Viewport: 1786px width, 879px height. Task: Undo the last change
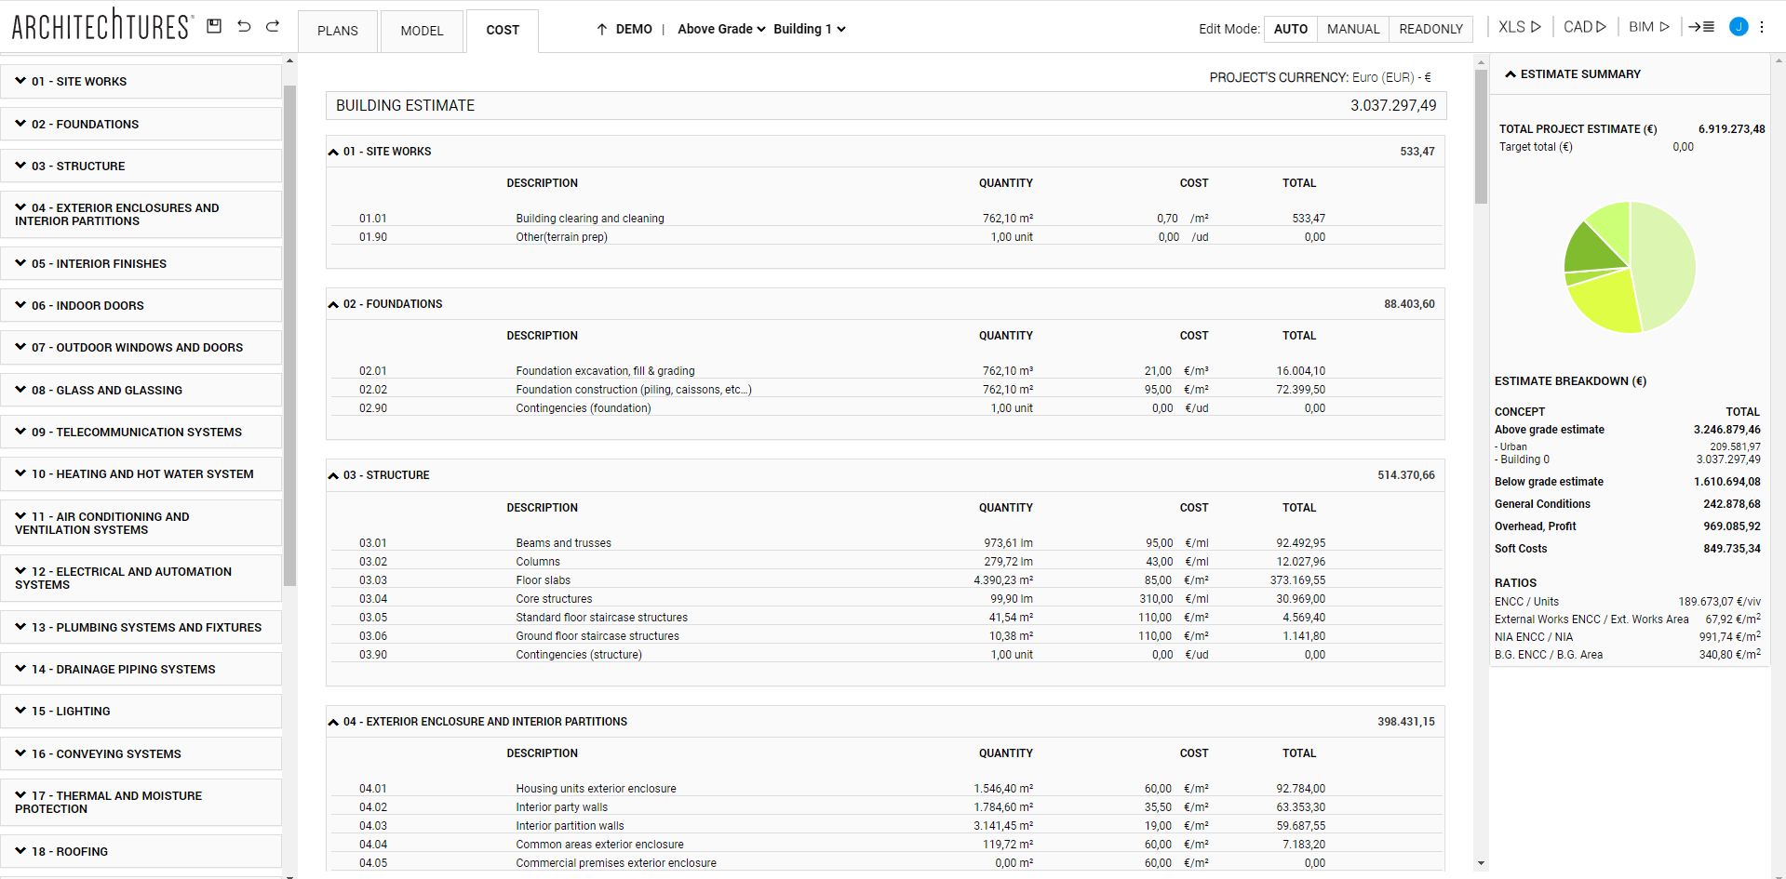(244, 26)
